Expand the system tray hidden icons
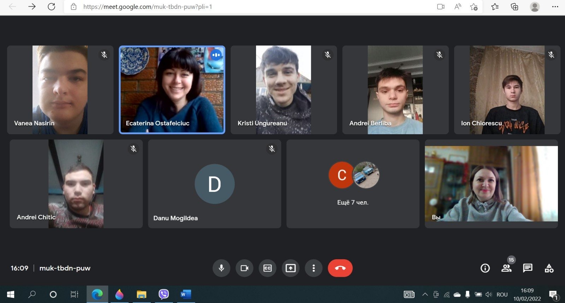Image resolution: width=565 pixels, height=303 pixels. point(425,295)
